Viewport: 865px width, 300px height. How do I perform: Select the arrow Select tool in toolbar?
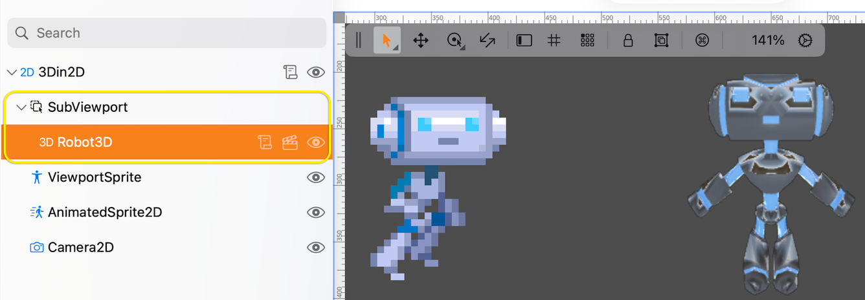pyautogui.click(x=387, y=41)
